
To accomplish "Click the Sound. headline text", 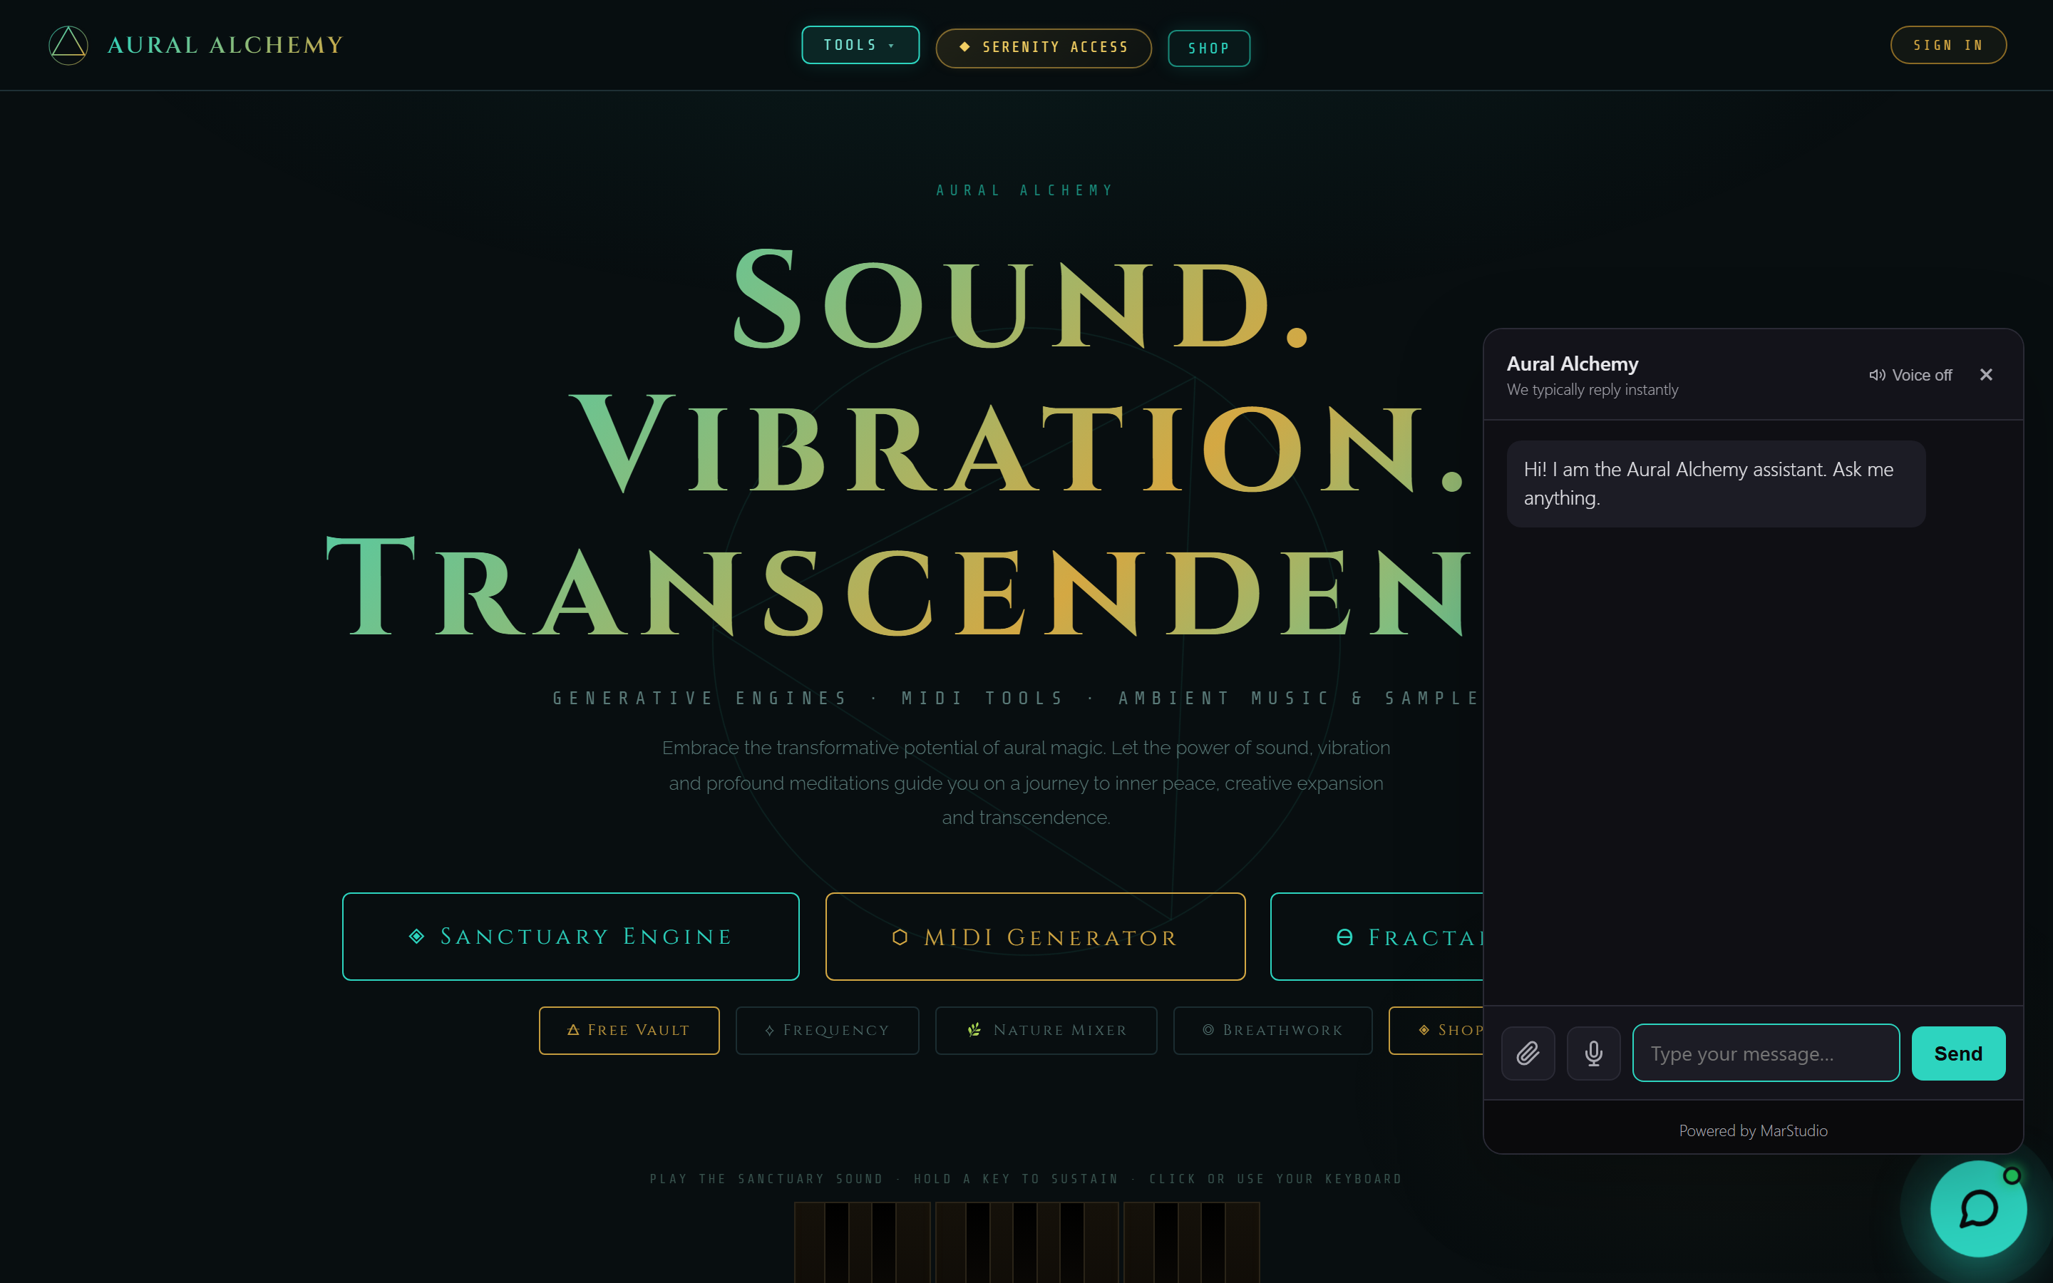I will point(1022,299).
